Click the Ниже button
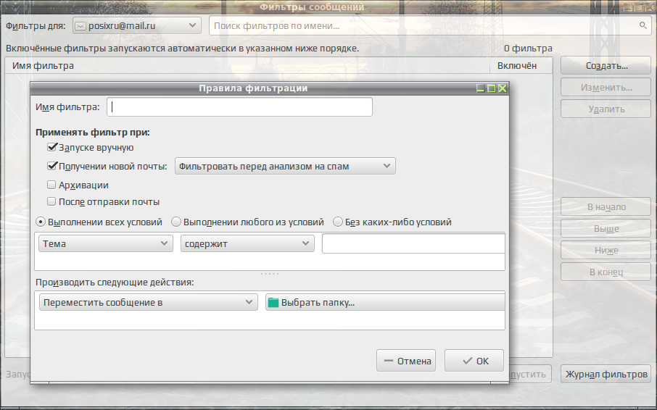The height and width of the screenshot is (410, 657). point(606,250)
